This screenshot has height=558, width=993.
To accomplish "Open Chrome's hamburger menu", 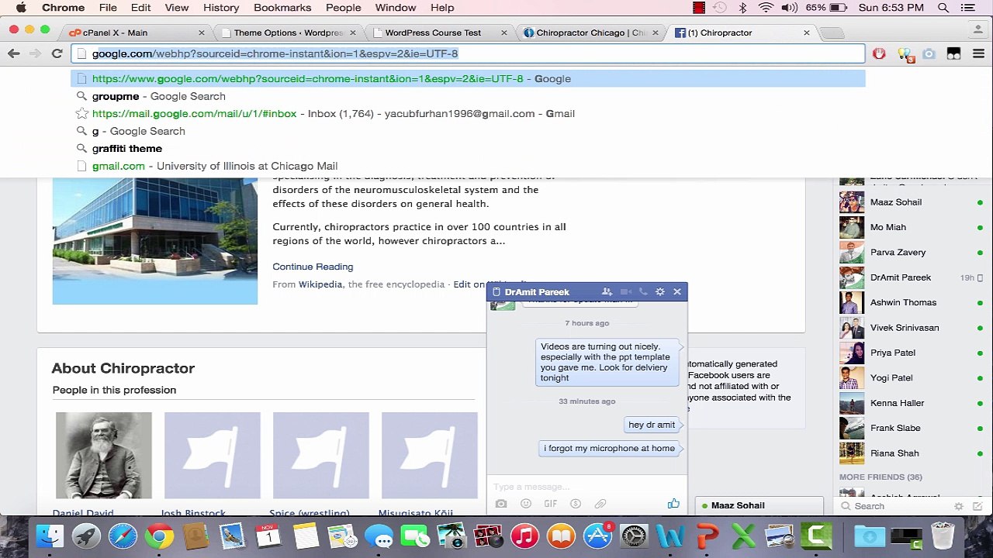I will click(x=978, y=53).
